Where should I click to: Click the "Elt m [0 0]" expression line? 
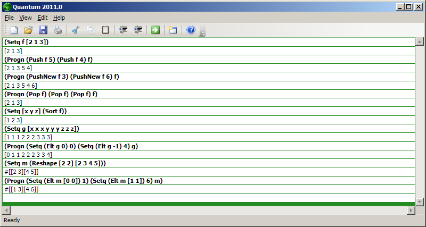tap(209, 181)
